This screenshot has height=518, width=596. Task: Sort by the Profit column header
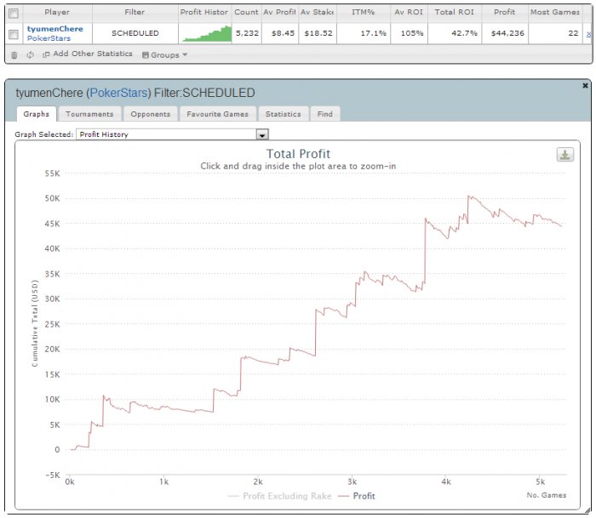(504, 12)
